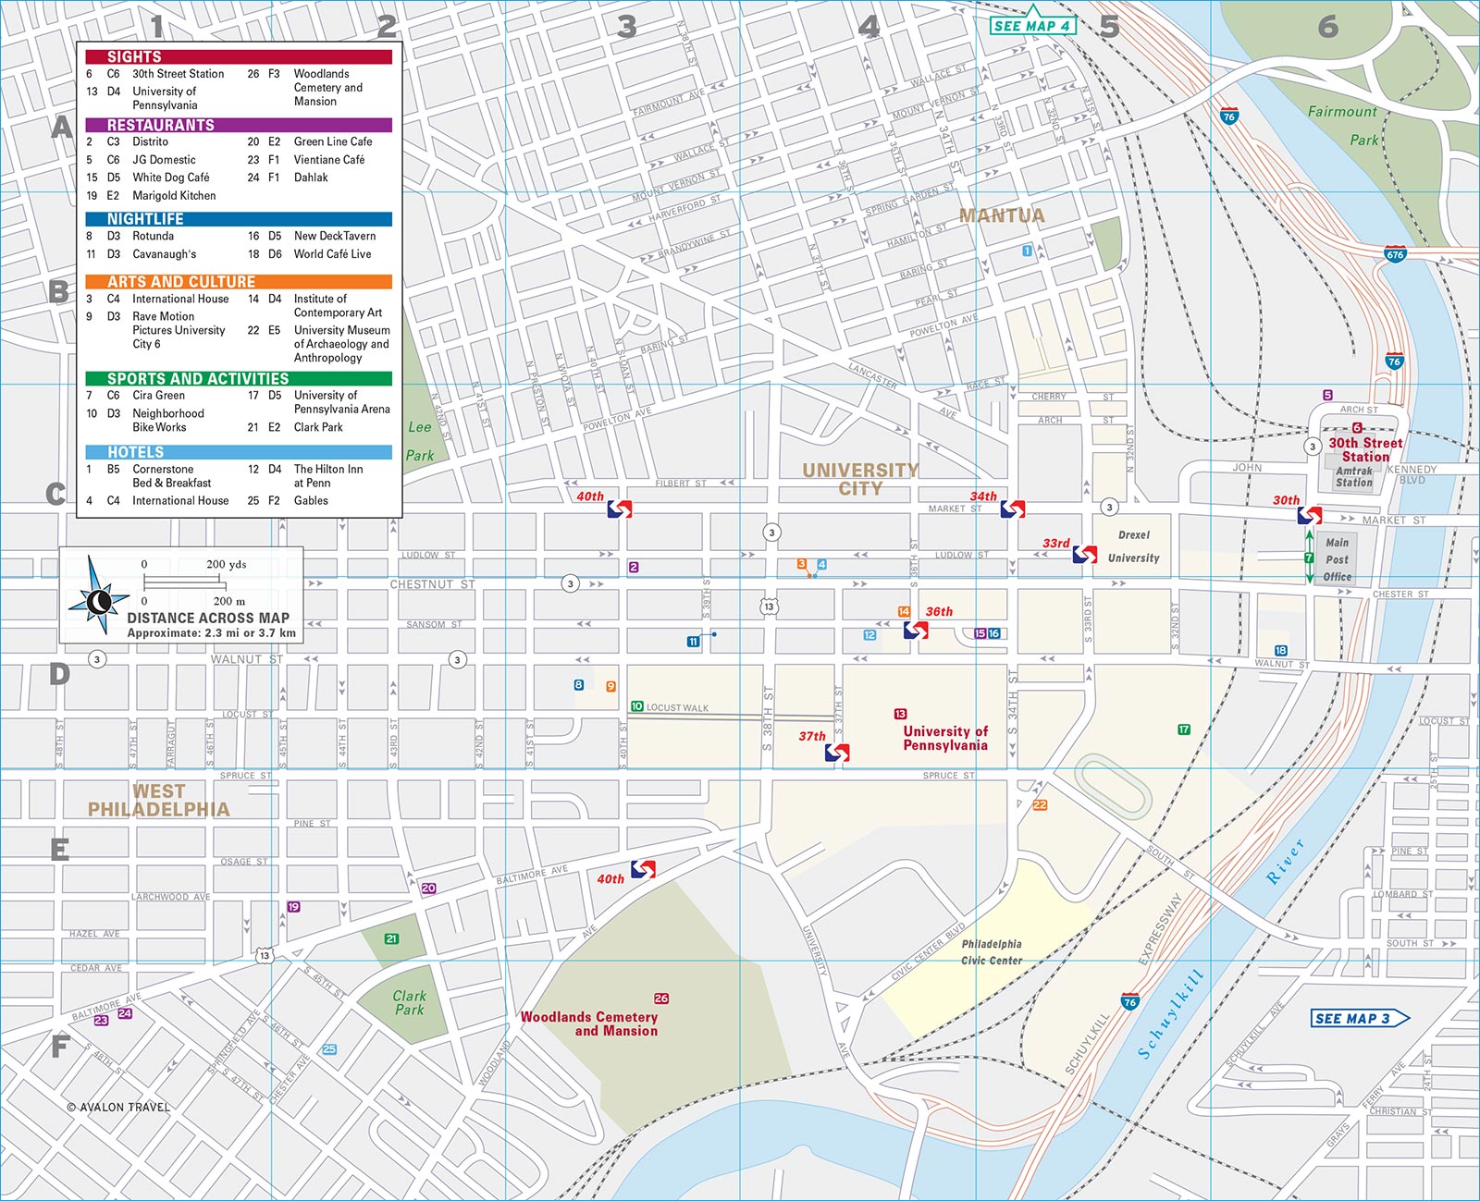Click light blue map marker 12
1480x1201 pixels.
pos(869,635)
